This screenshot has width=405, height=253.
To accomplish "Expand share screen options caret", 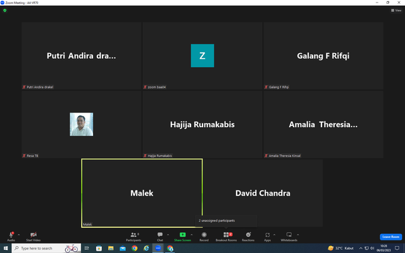I will click(x=191, y=235).
